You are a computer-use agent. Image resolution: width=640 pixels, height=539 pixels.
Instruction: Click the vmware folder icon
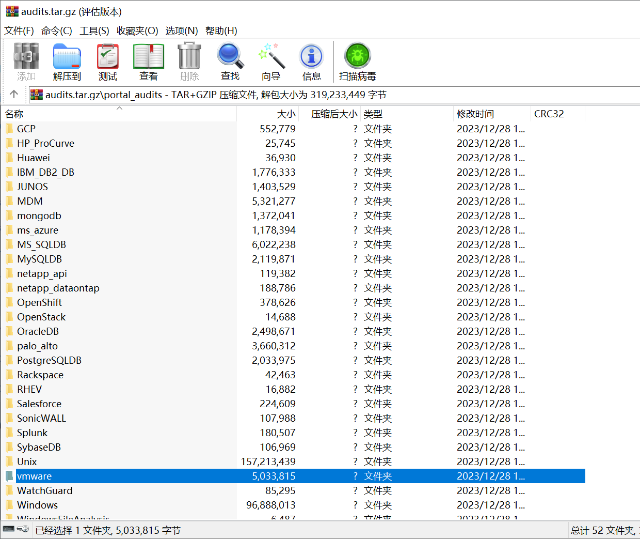pyautogui.click(x=9, y=475)
